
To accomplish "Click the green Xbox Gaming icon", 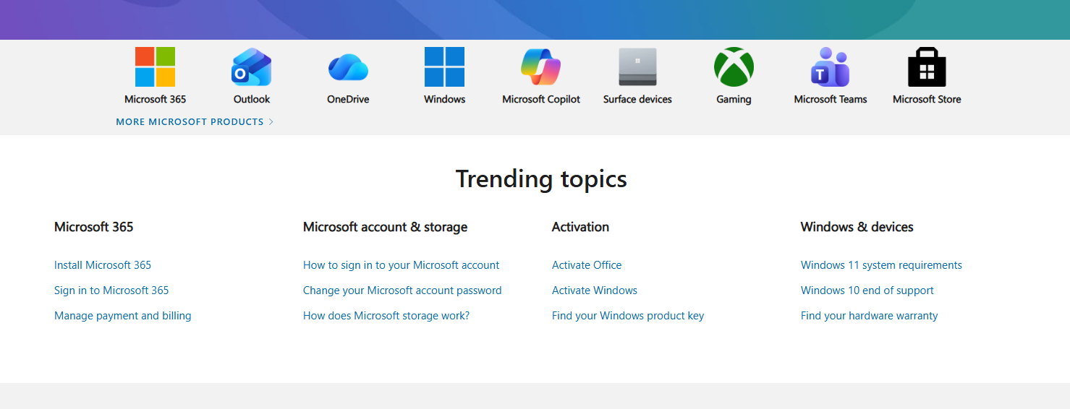I will pyautogui.click(x=734, y=67).
